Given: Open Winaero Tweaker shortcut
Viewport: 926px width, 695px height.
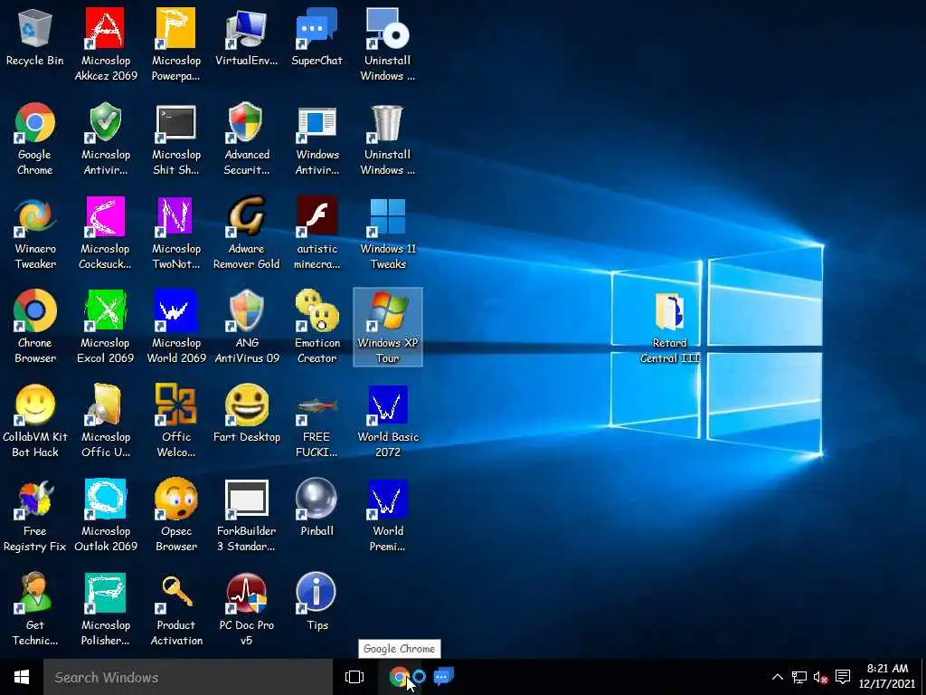Looking at the screenshot, I should pyautogui.click(x=35, y=233).
